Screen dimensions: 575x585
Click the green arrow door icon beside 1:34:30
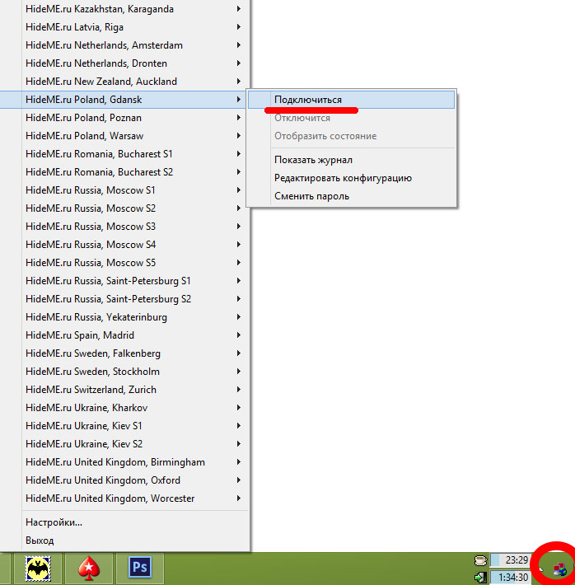coord(480,577)
